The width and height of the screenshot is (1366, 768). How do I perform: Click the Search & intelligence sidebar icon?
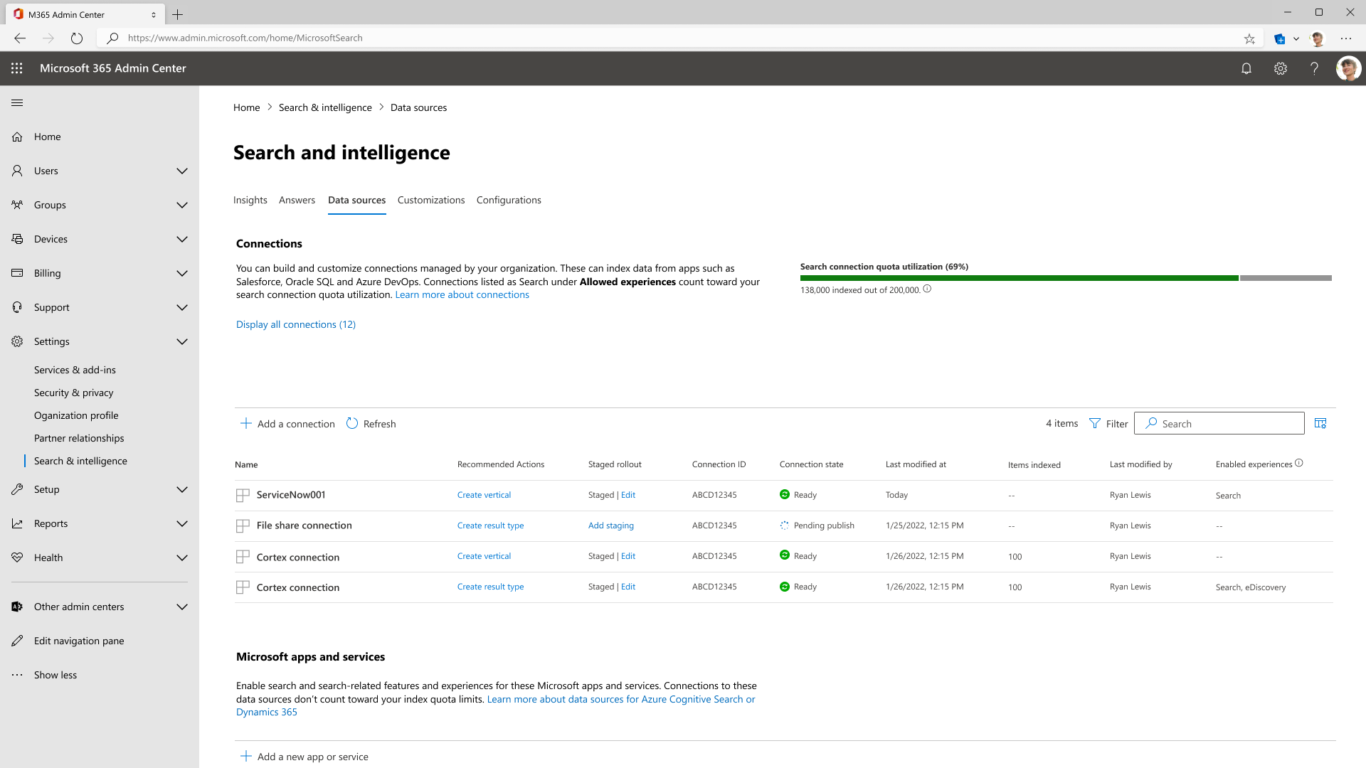(x=80, y=460)
